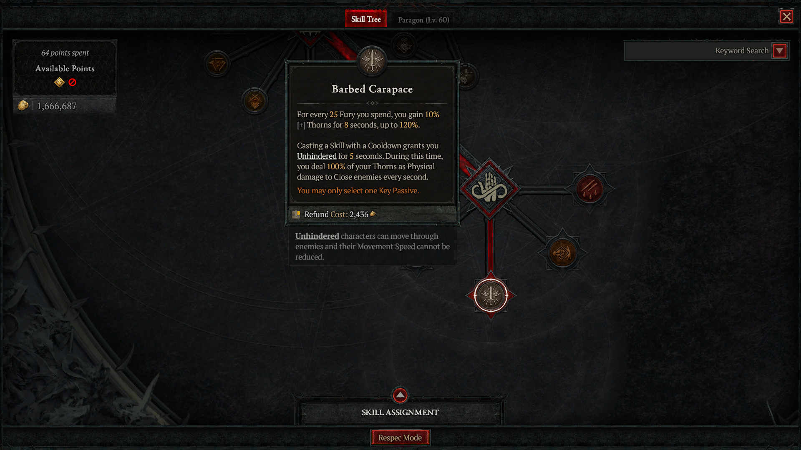Click the Skill Assignment panel button
Image resolution: width=801 pixels, height=450 pixels.
point(400,412)
